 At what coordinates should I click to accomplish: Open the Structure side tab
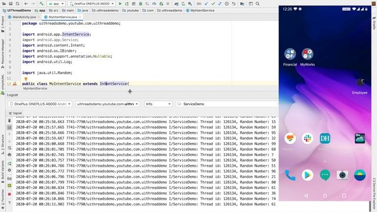click(x=2, y=144)
